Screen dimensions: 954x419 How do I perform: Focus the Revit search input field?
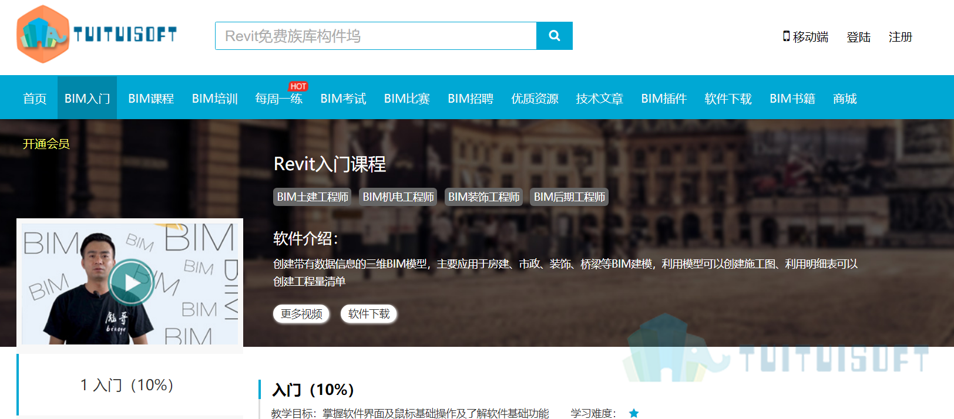(376, 36)
